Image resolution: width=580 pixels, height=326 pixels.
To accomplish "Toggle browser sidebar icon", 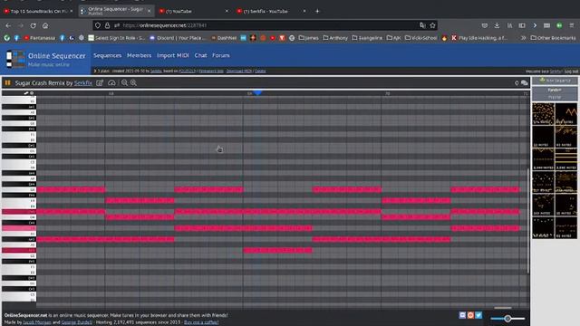I will (522, 25).
